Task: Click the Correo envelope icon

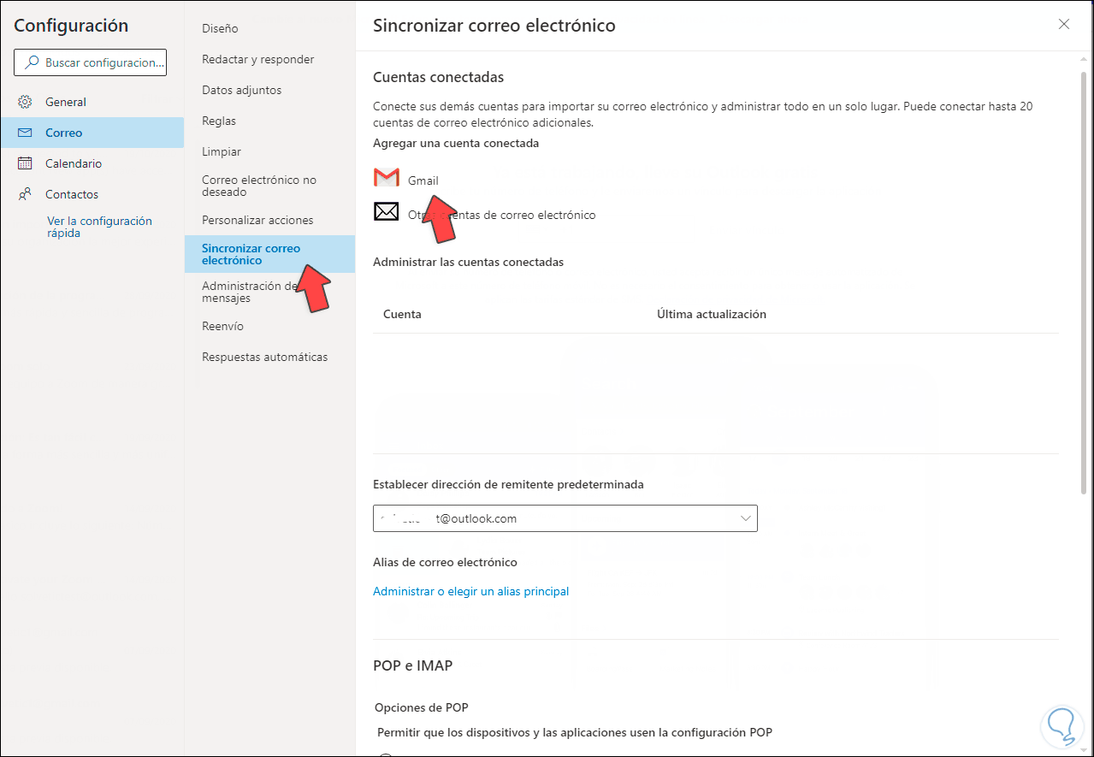Action: [x=25, y=133]
